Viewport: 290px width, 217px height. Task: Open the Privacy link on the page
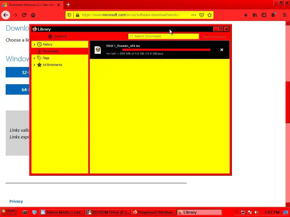point(16,201)
